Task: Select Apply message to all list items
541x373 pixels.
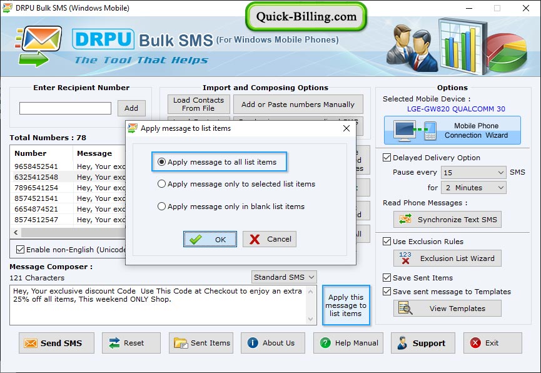Action: [218, 162]
